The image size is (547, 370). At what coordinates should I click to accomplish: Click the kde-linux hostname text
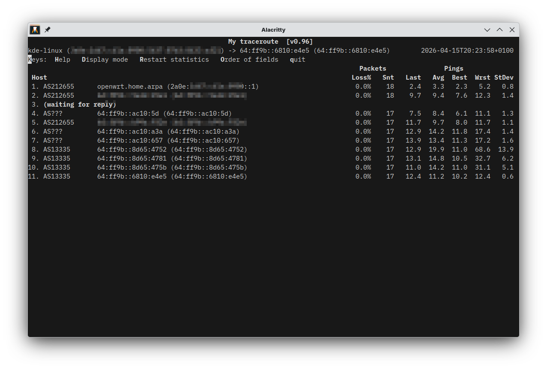pyautogui.click(x=45, y=51)
